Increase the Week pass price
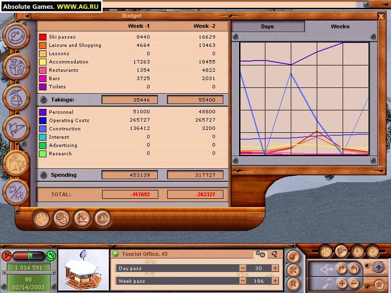The height and width of the screenshot is (293, 391). [x=275, y=281]
